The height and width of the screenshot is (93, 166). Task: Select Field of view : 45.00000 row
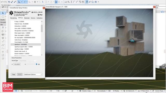coord(26,24)
